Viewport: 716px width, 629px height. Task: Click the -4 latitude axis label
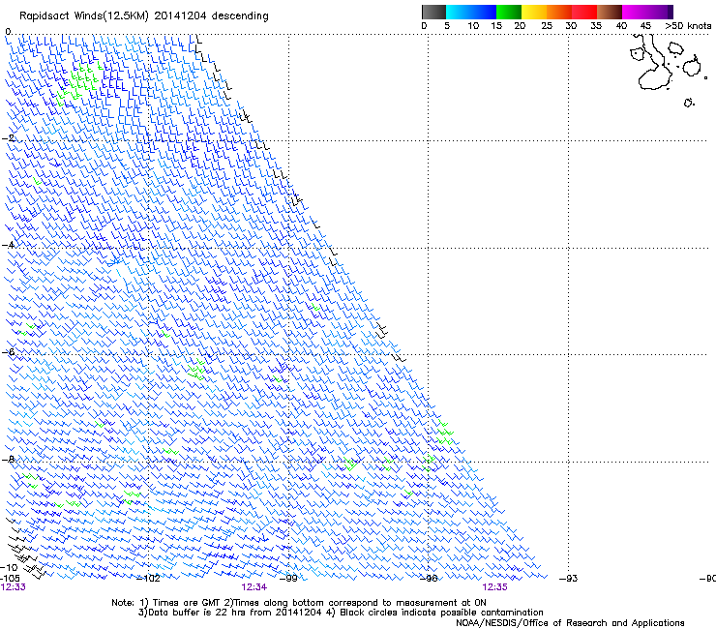coord(8,245)
